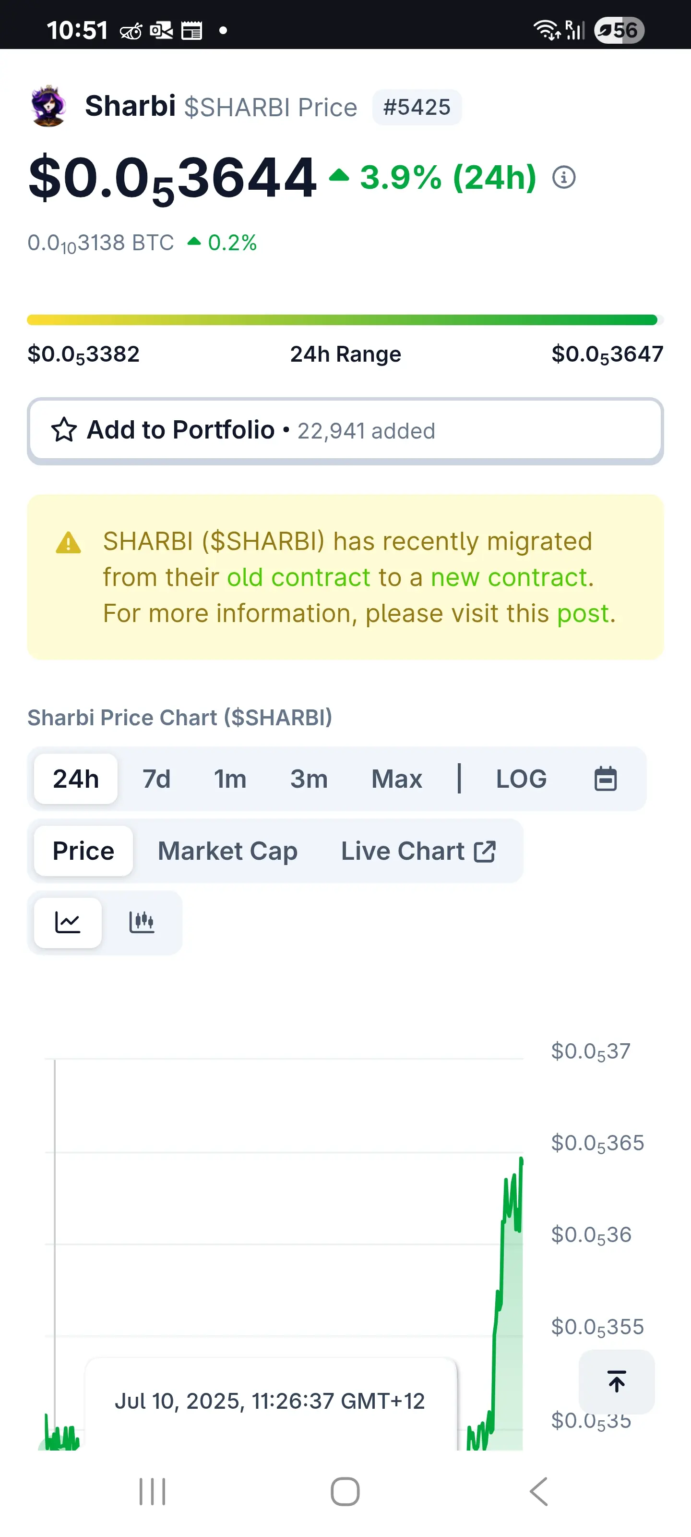The width and height of the screenshot is (691, 1537).
Task: Open the Live Chart external link
Action: tap(418, 851)
